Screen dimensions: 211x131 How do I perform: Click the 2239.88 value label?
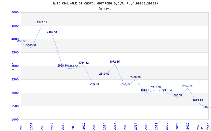pos(94,84)
